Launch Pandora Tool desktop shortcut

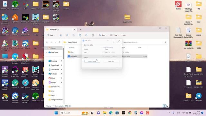(x=25, y=44)
